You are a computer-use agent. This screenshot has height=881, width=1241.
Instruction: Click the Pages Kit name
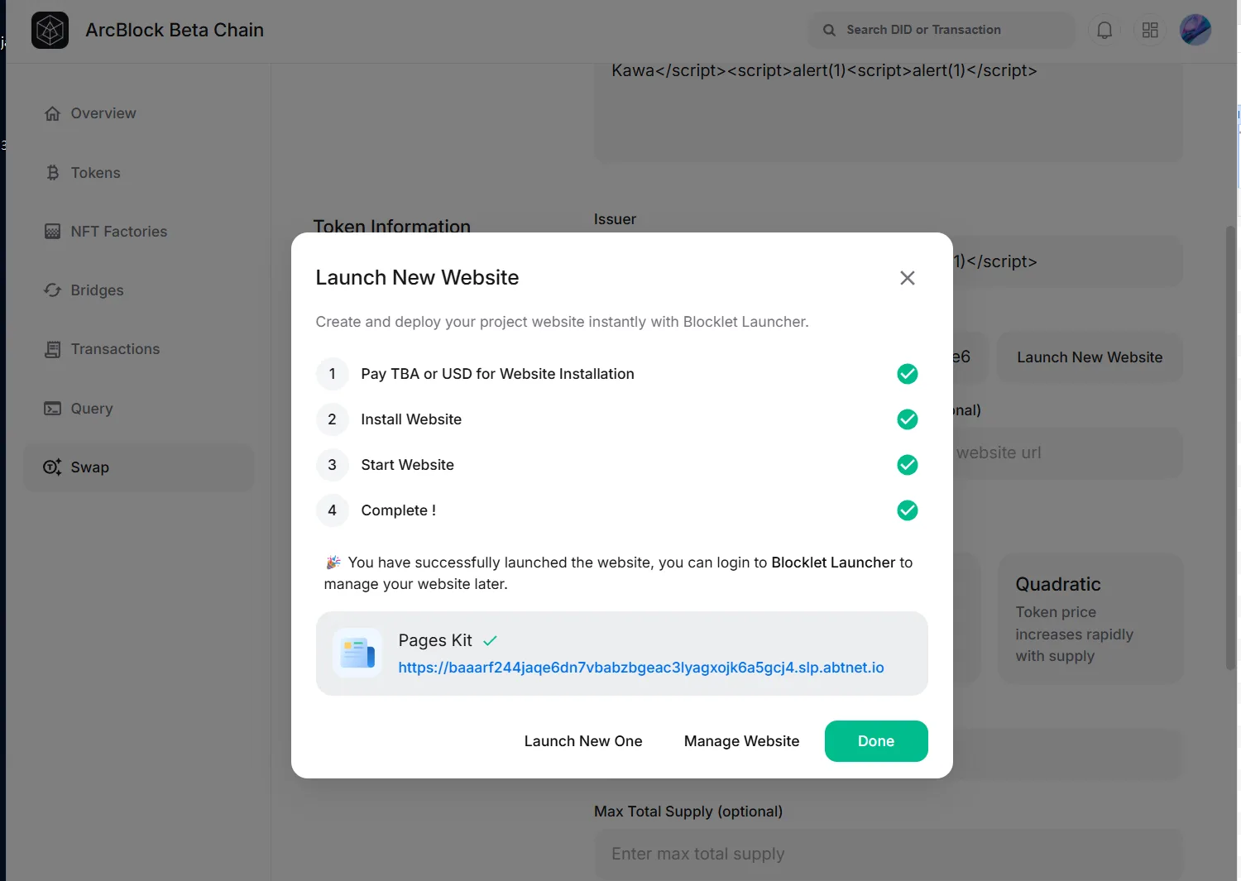tap(435, 640)
